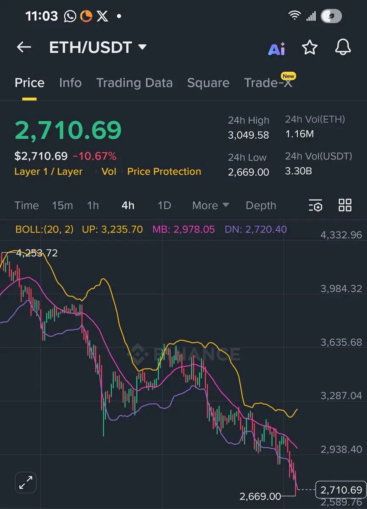The image size is (367, 509).
Task: Open the AI assistant icon
Action: pos(277,48)
